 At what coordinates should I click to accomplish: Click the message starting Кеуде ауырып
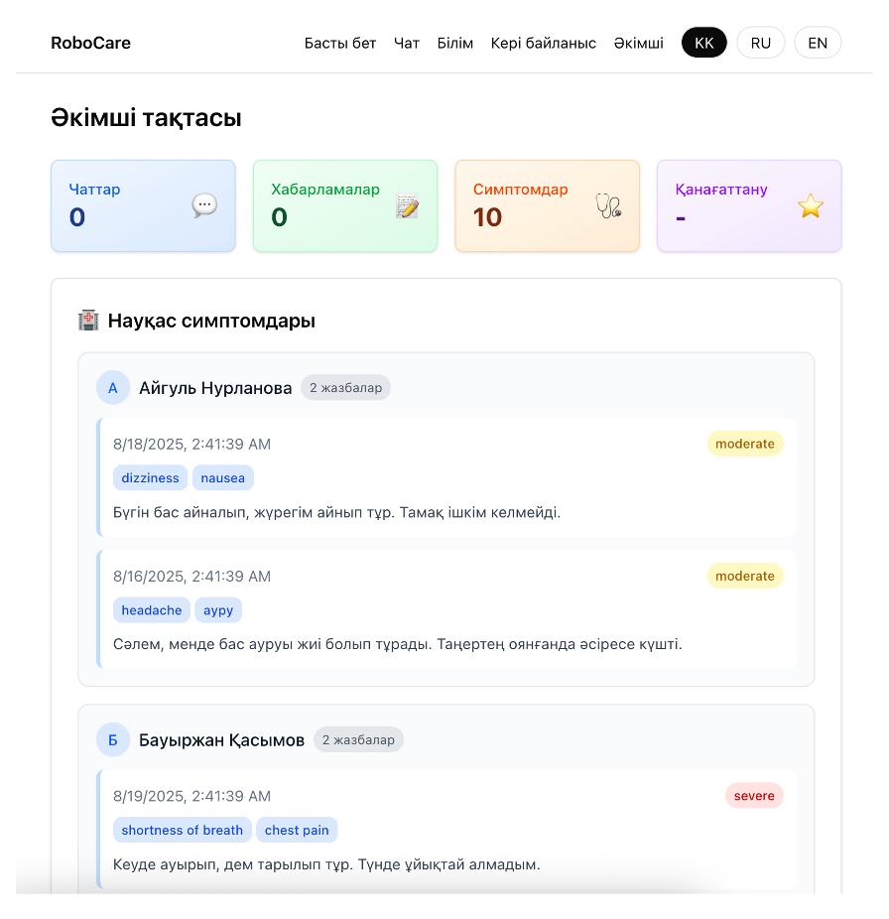[x=326, y=864]
